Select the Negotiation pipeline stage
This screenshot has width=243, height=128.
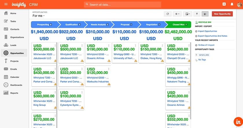pyautogui.click(x=153, y=25)
